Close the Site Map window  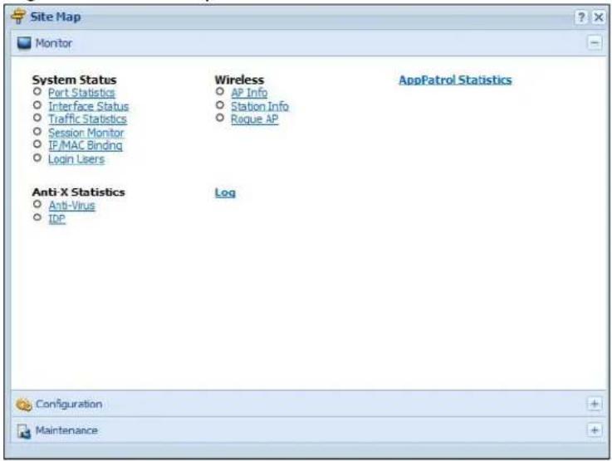point(599,17)
